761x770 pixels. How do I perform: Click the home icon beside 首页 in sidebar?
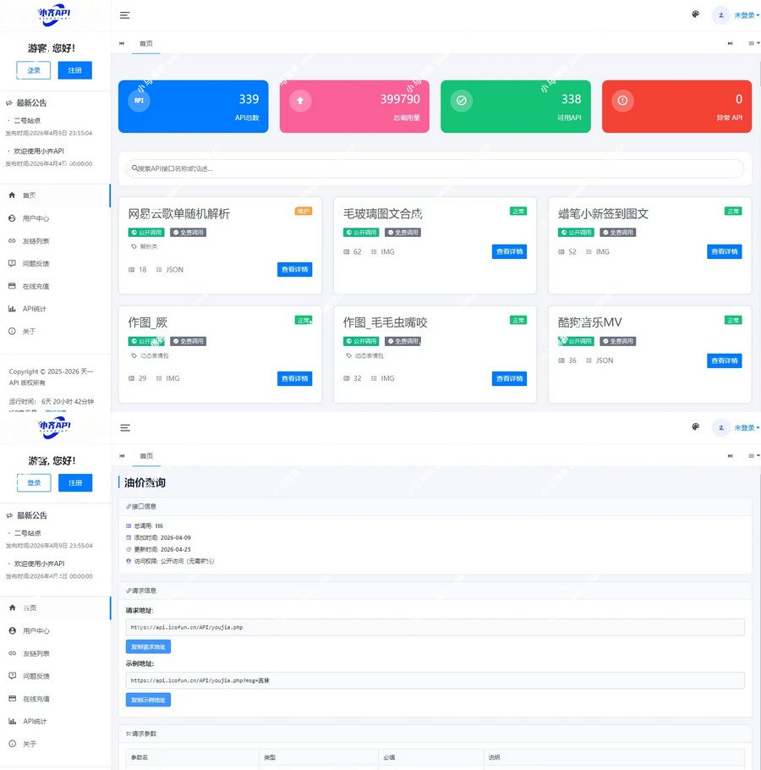coord(12,195)
